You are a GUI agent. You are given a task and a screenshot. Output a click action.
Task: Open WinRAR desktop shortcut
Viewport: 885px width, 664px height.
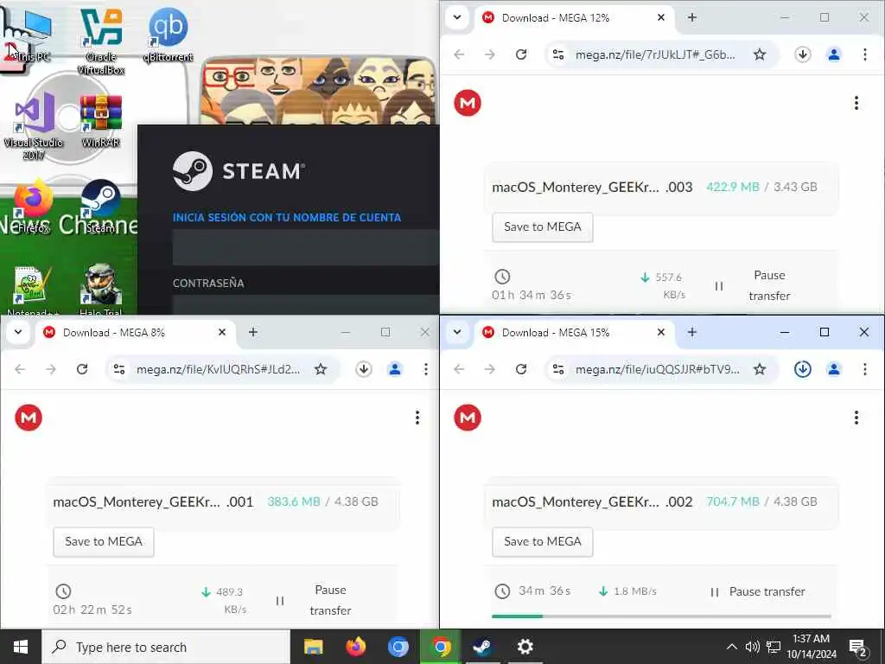(x=101, y=121)
